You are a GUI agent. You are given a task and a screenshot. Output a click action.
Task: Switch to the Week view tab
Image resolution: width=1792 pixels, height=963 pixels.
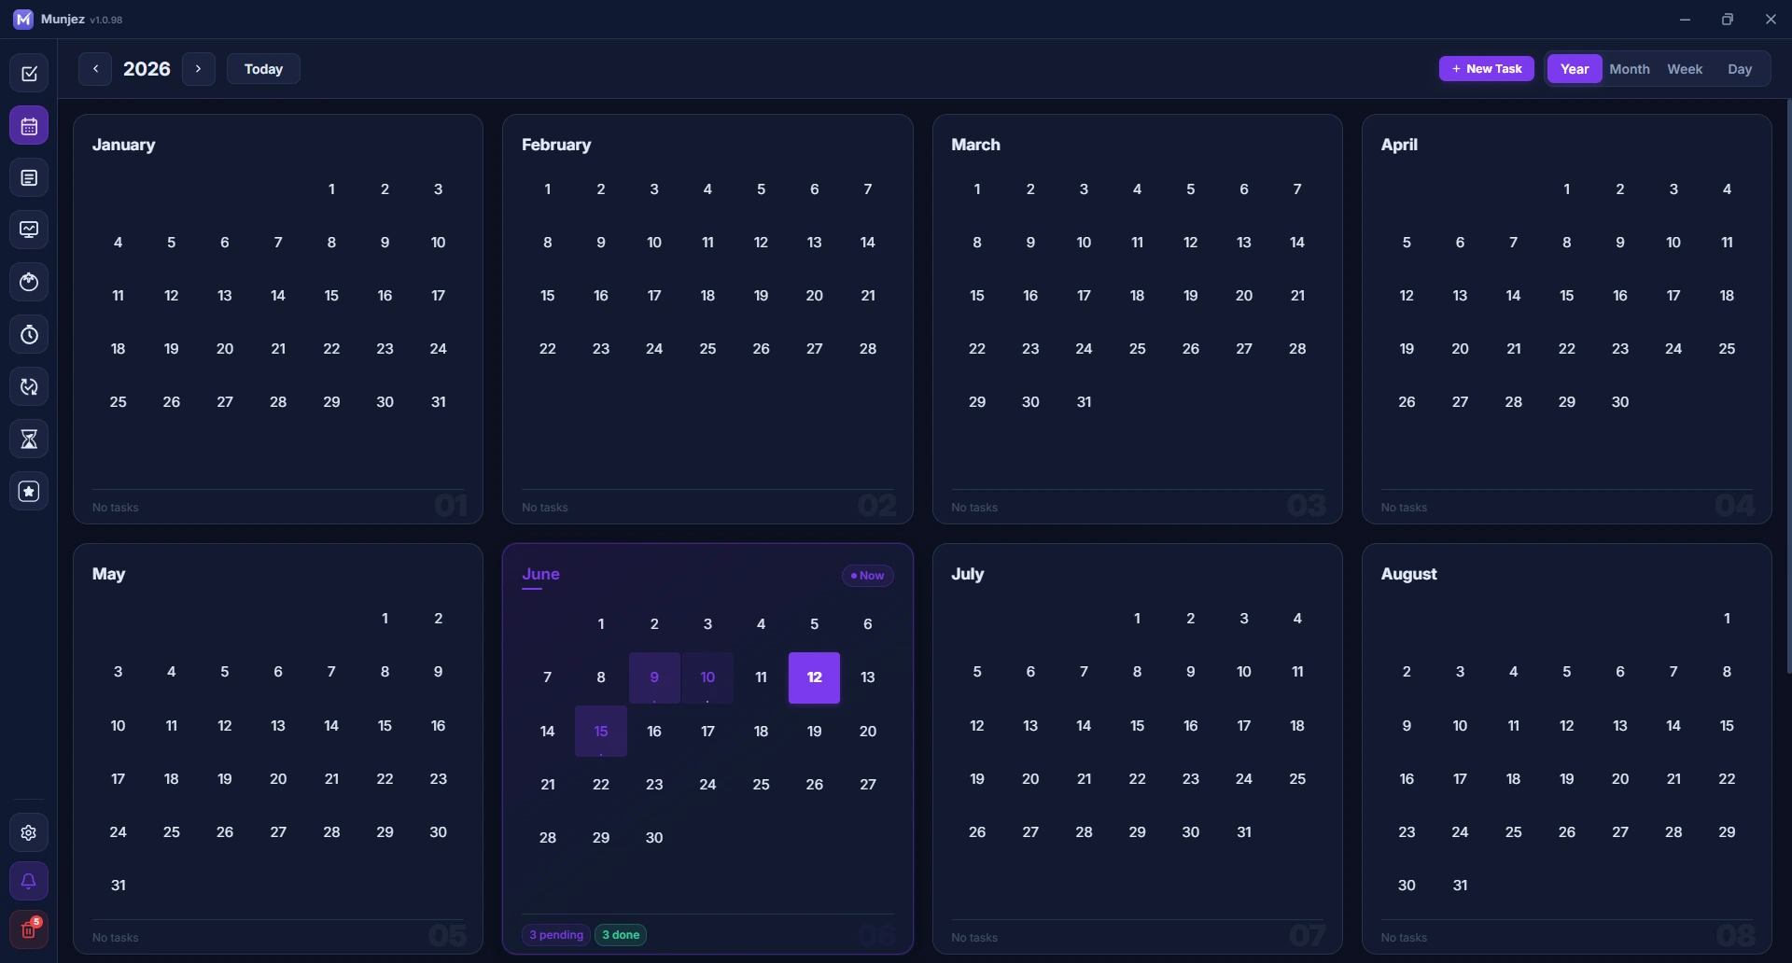(x=1685, y=69)
